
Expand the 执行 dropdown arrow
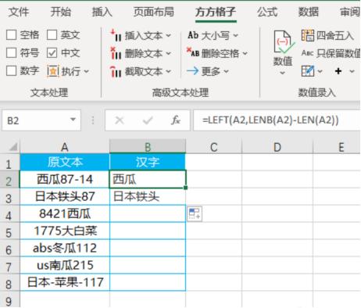86,71
